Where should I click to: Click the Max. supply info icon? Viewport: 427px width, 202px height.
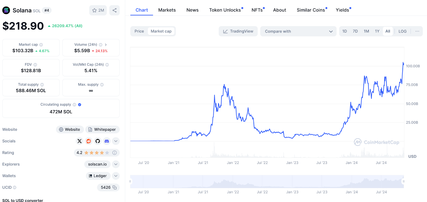(x=102, y=85)
